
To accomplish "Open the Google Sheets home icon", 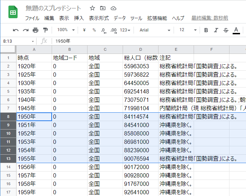I will pyautogui.click(x=13, y=12).
